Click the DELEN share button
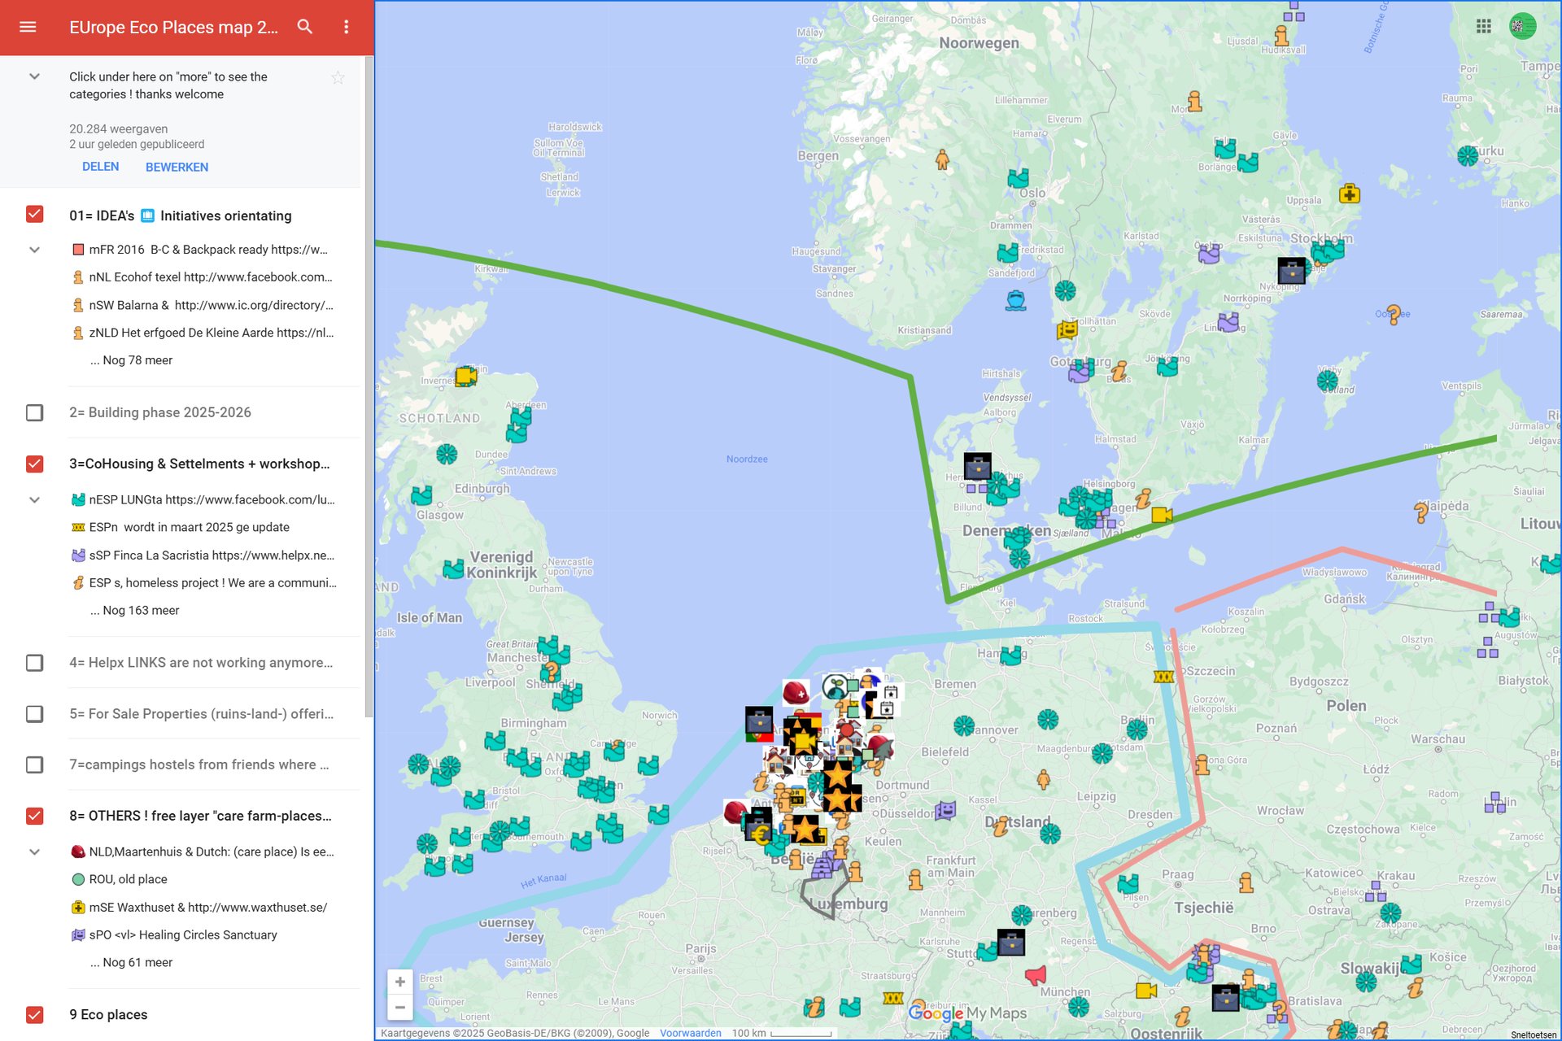Screen dimensions: 1562x1041 [x=100, y=167]
